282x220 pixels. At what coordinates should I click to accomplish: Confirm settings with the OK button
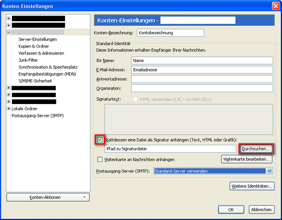(x=231, y=209)
